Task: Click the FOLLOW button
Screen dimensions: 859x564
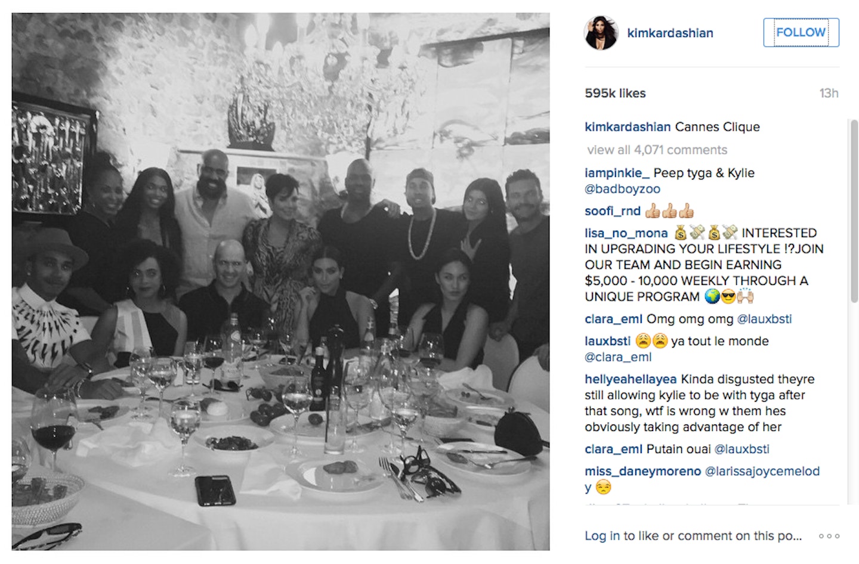Action: [x=801, y=32]
